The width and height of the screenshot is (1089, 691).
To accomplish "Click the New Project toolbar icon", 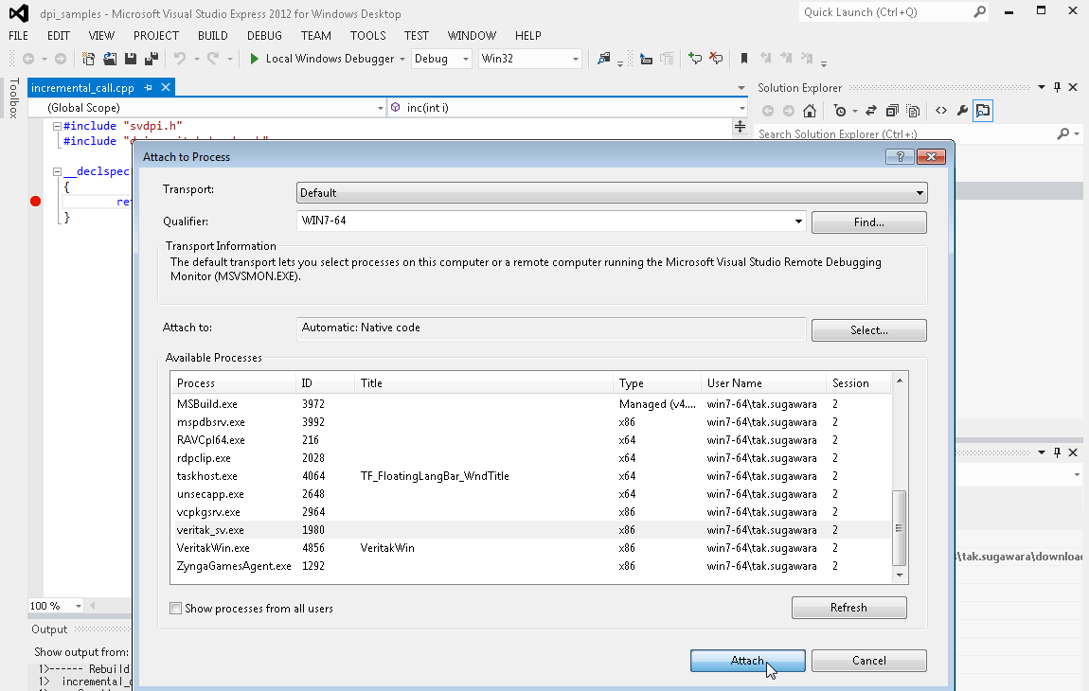I will click(88, 59).
